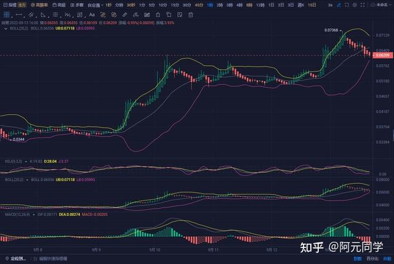Select the crosshair cursor tool
This screenshot has width=394, height=264.
(x=7, y=15)
